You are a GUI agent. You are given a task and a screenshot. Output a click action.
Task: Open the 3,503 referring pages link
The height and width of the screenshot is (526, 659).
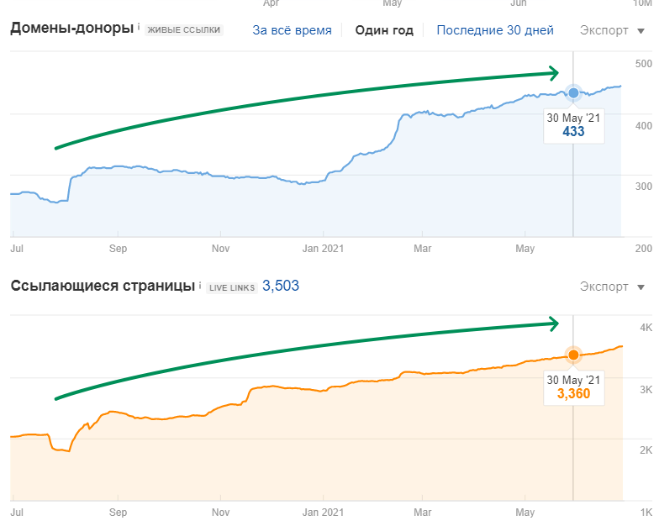281,286
